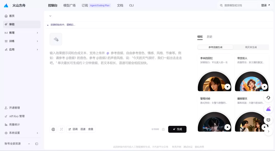Viewport: 275px width, 151px height.
Task: Adjust the 音量 setting
Action: pos(91,129)
